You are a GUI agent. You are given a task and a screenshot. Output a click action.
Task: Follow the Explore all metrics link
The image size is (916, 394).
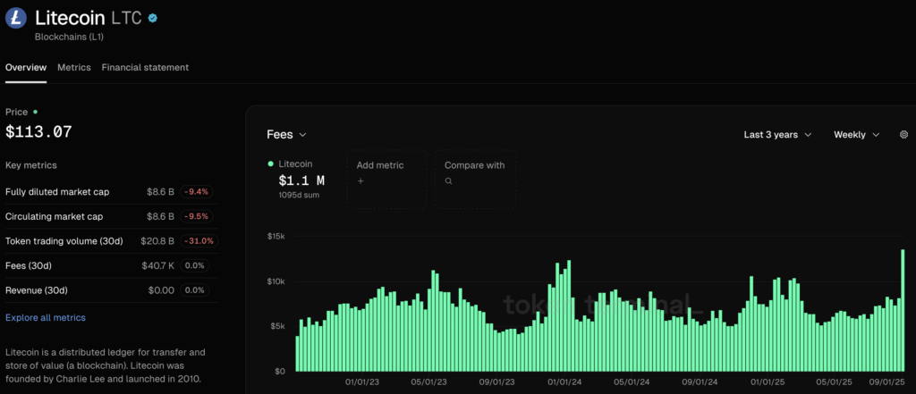point(46,317)
